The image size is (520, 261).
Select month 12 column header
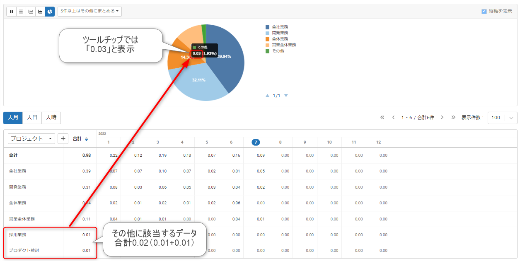click(x=378, y=142)
